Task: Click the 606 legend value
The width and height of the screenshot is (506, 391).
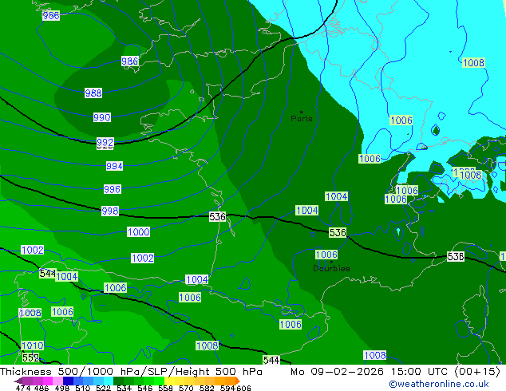Action: [243, 388]
